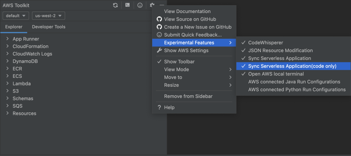Expand the DynamoDB node
The image size is (351, 156).
[8, 61]
